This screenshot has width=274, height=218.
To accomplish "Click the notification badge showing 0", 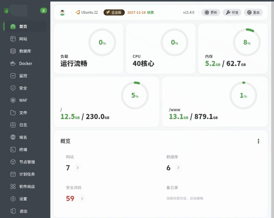I will (x=43, y=11).
